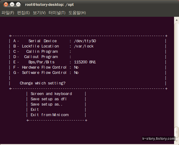This screenshot has width=179, height=145.
Task: Maximize the terminal window
Action: click(18, 5)
